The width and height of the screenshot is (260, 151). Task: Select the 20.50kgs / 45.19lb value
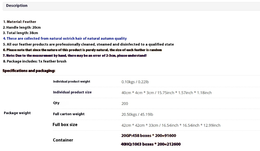(x=137, y=114)
